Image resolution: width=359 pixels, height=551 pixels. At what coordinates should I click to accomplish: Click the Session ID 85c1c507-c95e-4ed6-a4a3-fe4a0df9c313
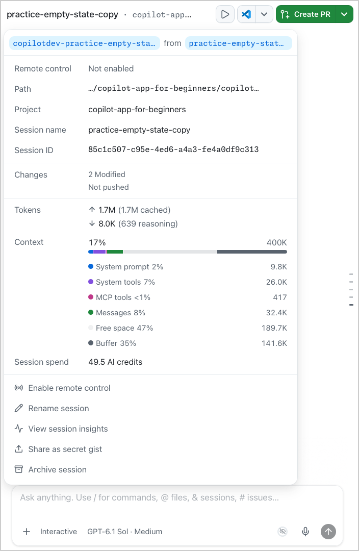pyautogui.click(x=173, y=149)
